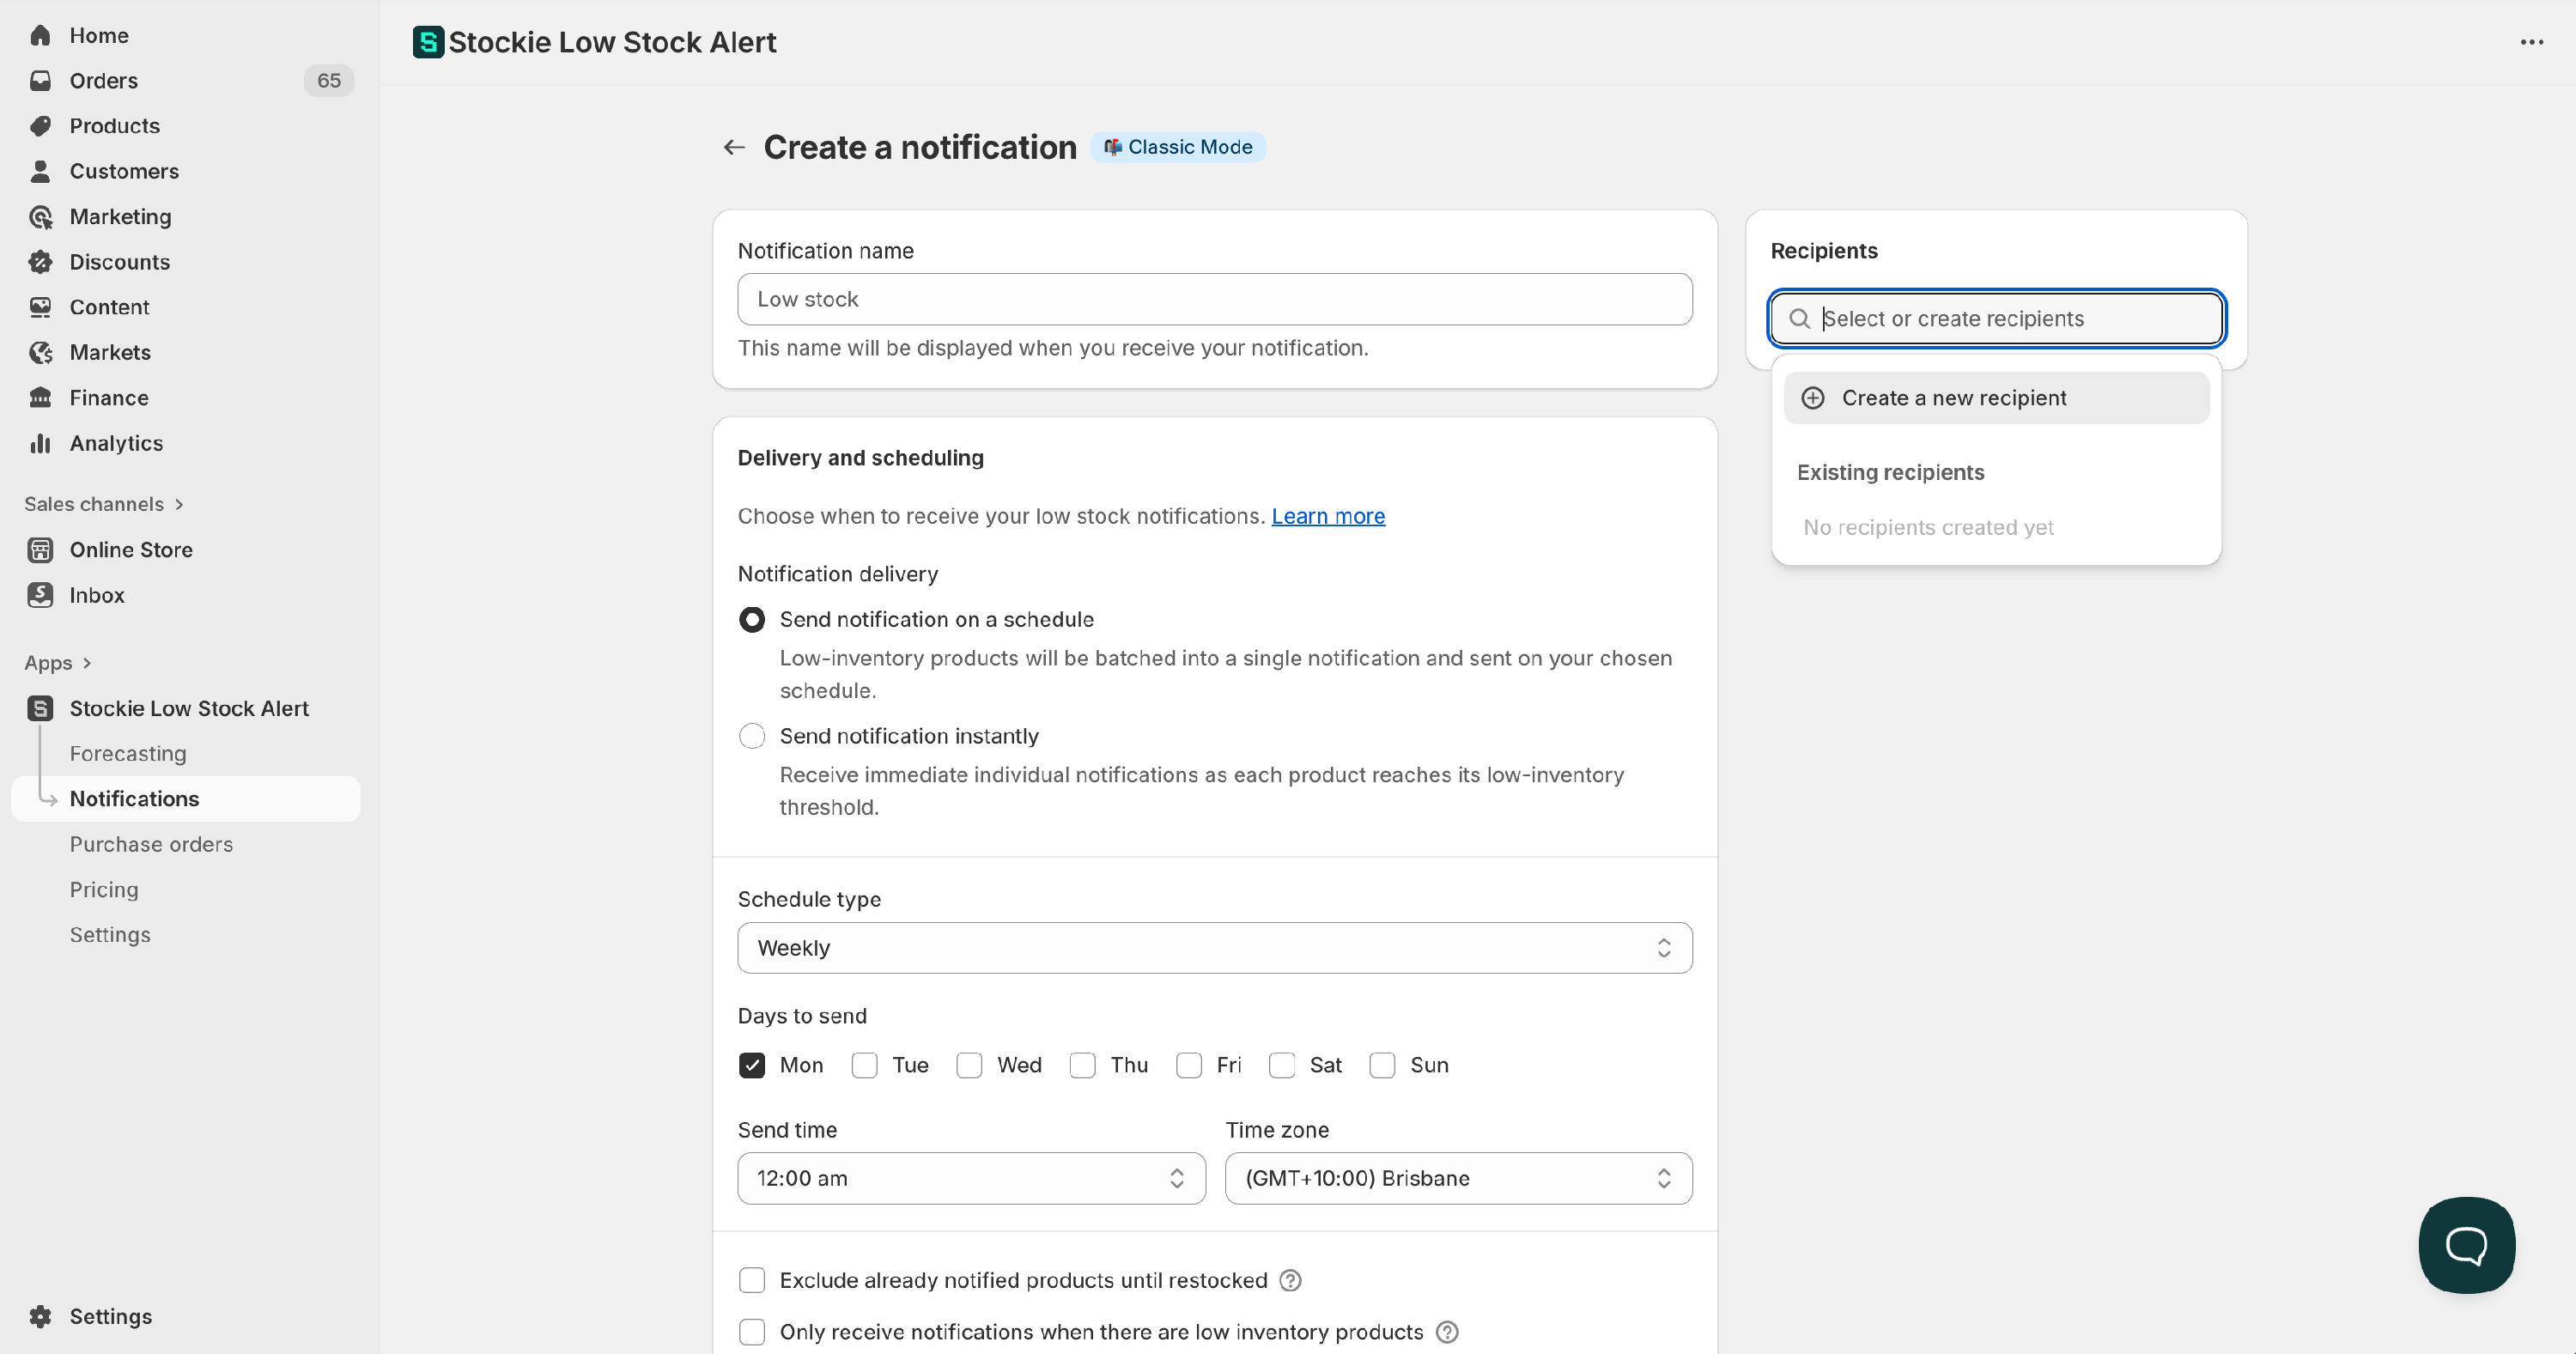2576x1354 pixels.
Task: Select Send notification instantly radio button
Action: tap(752, 736)
